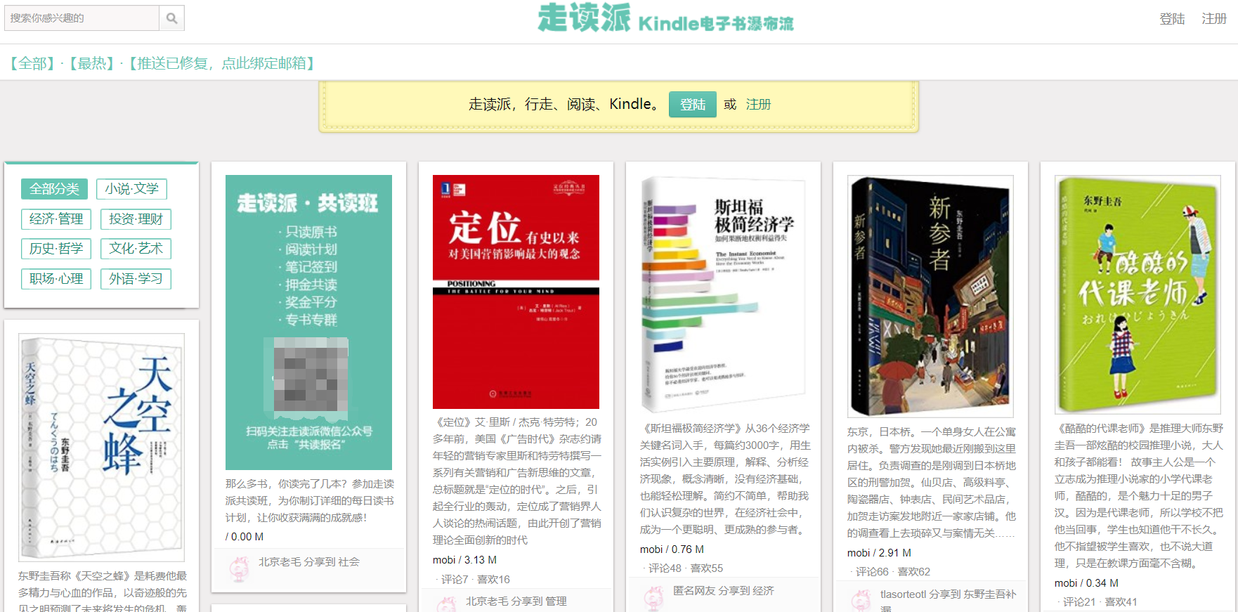This screenshot has height=612, width=1238.
Task: Open the 新参者 book description text
Action: click(x=932, y=482)
